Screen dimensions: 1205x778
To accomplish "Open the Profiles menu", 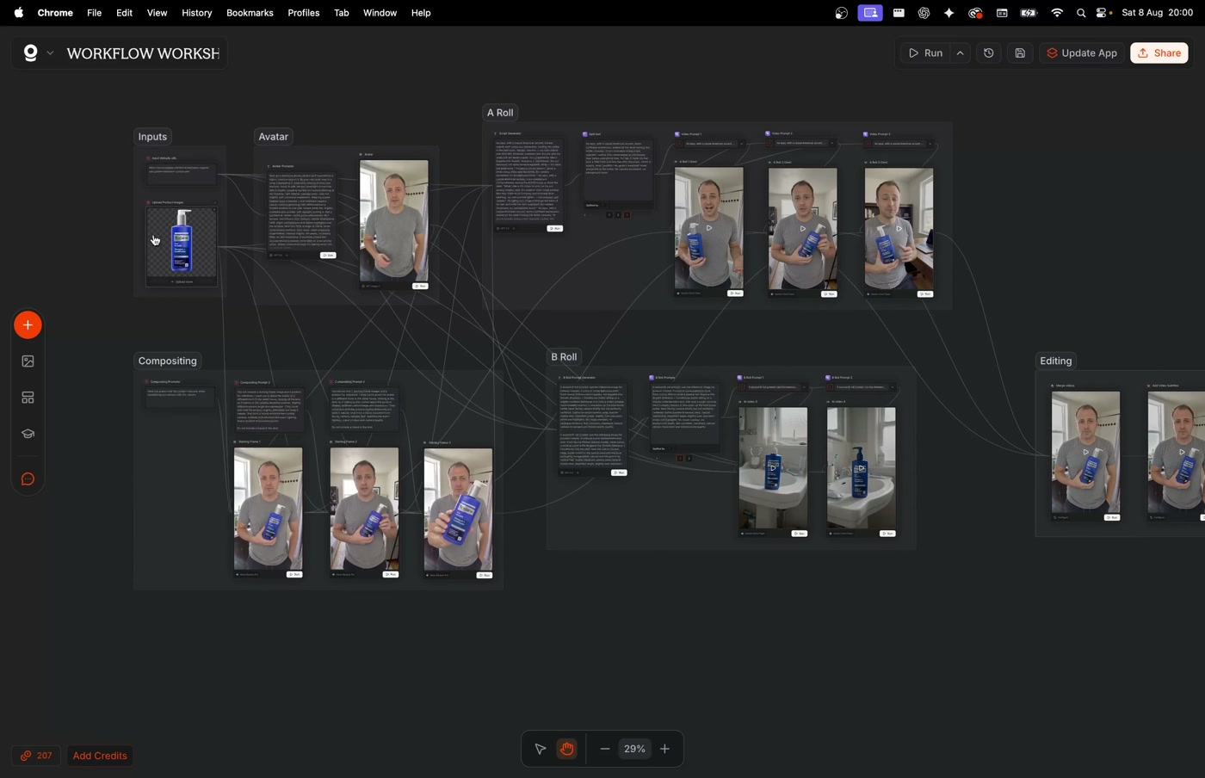I will tap(303, 13).
